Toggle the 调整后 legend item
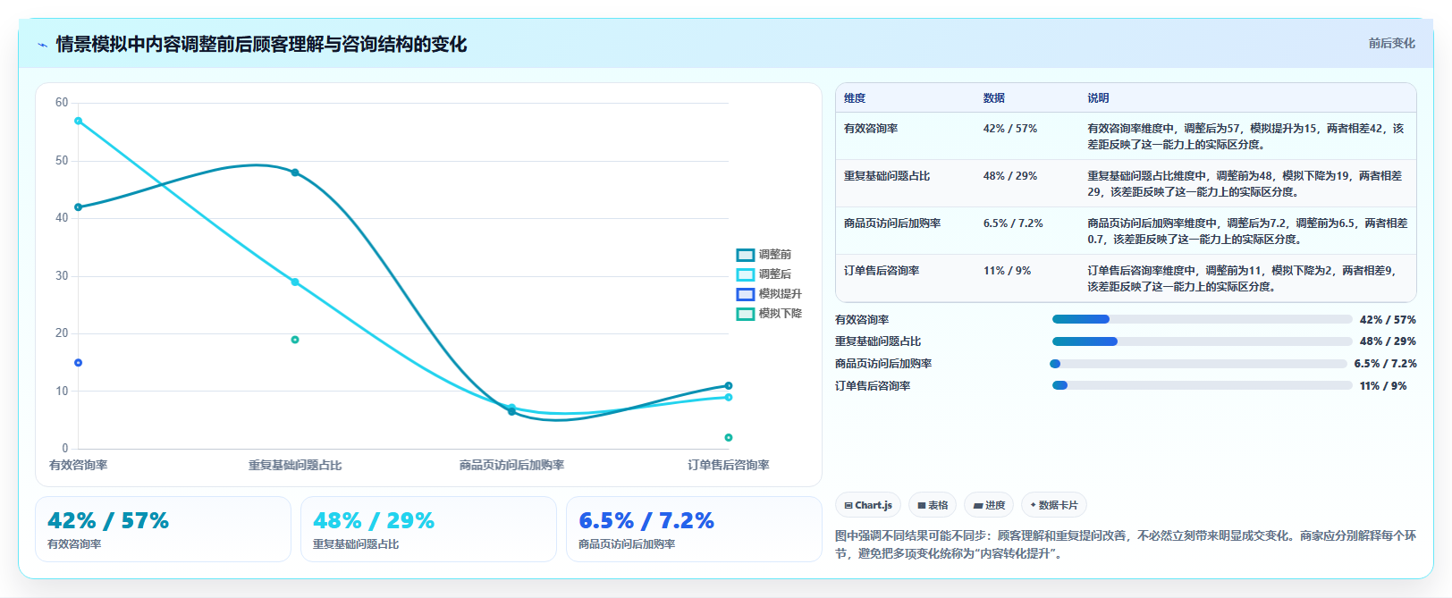 tap(764, 274)
